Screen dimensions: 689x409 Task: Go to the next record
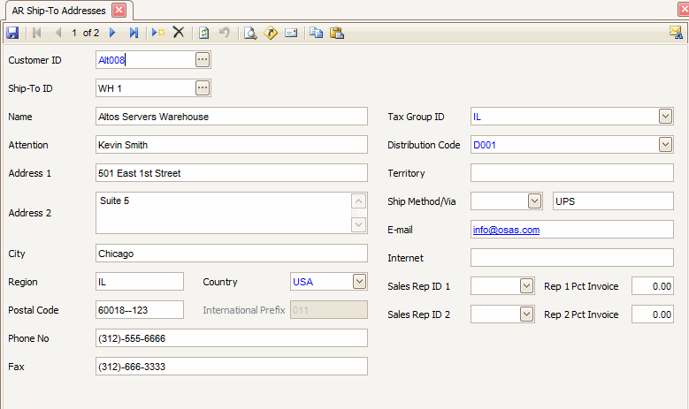point(112,33)
